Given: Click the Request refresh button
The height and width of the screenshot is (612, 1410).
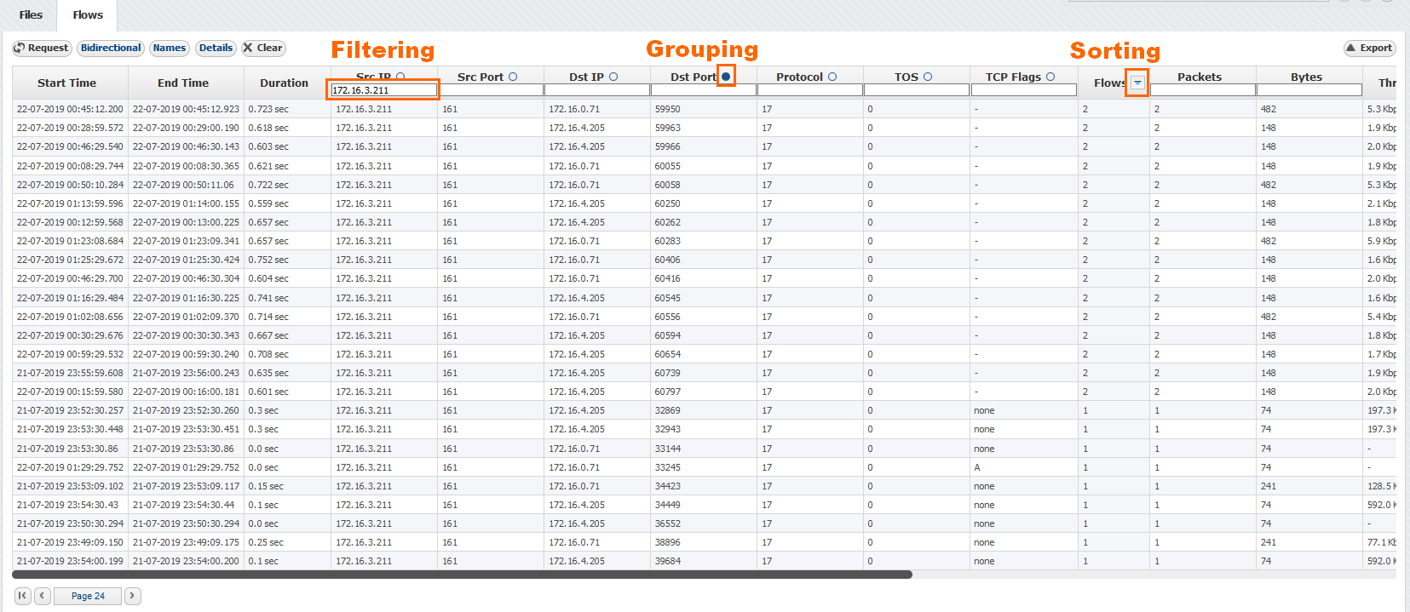Looking at the screenshot, I should 41,49.
